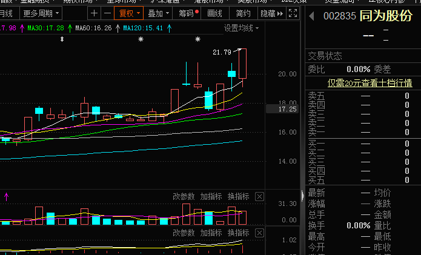Click the latest red candlestick on the chart

click(x=242, y=64)
